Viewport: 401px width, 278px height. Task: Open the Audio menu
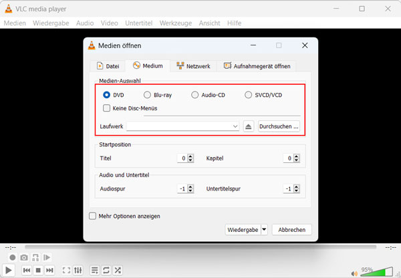pyautogui.click(x=85, y=23)
